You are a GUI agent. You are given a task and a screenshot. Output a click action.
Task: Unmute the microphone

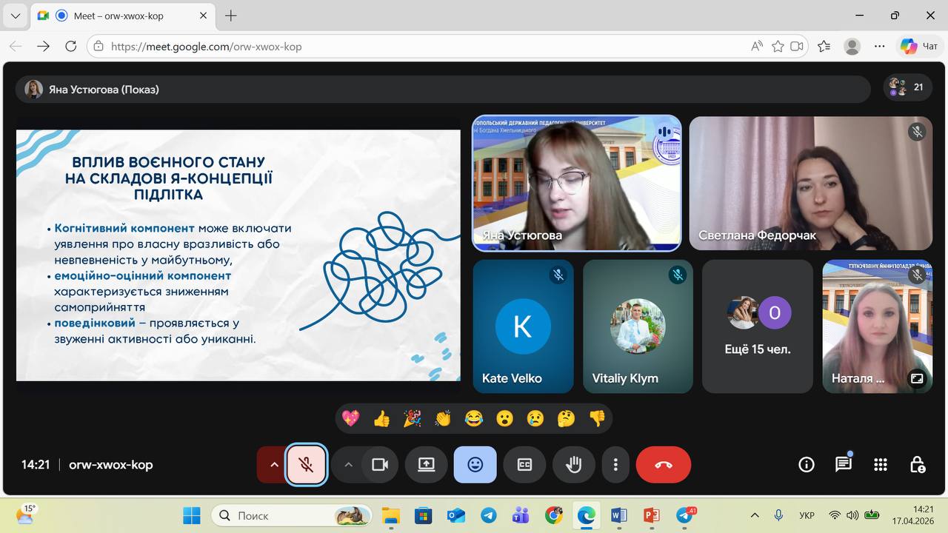point(307,465)
